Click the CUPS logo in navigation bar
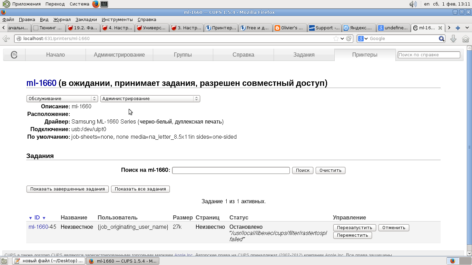This screenshot has width=472, height=265. 14,55
